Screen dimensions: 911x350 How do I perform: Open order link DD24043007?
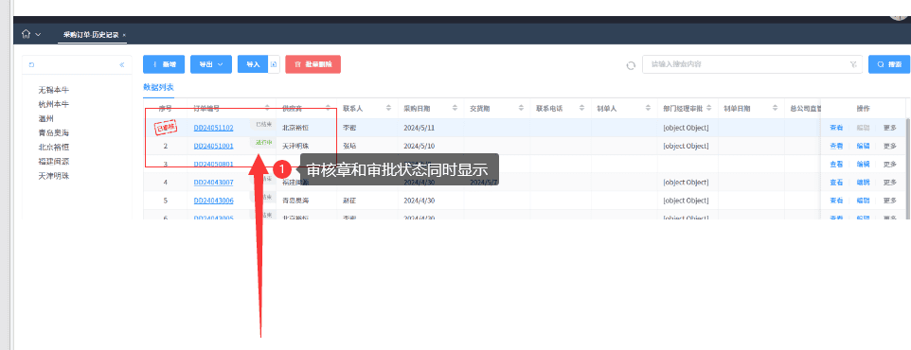213,183
